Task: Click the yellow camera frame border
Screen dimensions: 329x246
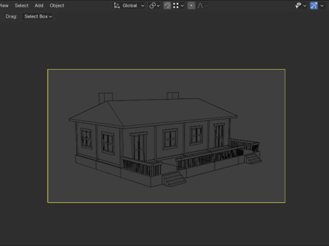Action: 167,69
